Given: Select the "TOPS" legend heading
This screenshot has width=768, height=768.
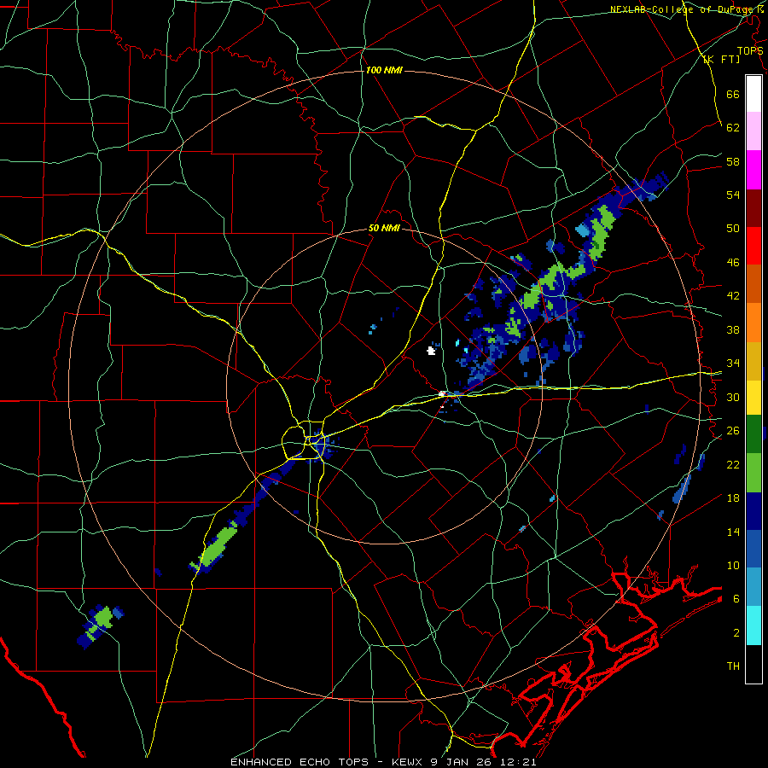Looking at the screenshot, I should (750, 50).
